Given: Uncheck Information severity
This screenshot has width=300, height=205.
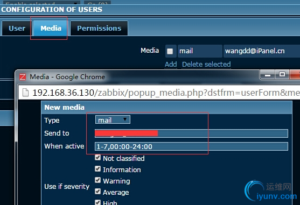Looking at the screenshot, I should click(x=98, y=169).
